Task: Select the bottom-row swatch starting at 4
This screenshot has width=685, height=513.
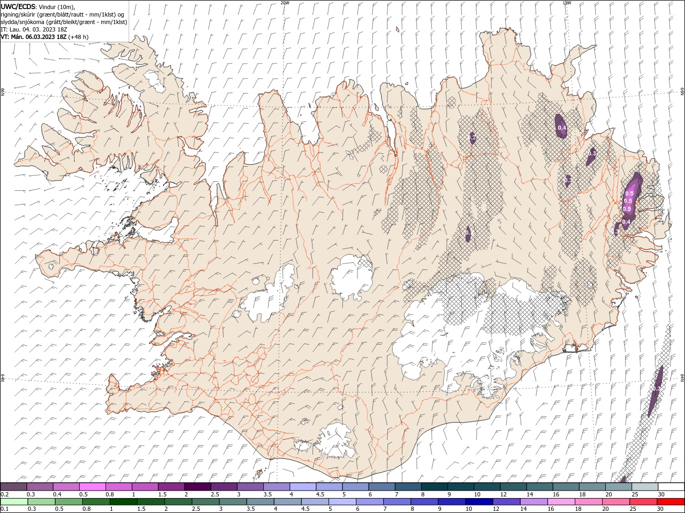Action: (287, 502)
